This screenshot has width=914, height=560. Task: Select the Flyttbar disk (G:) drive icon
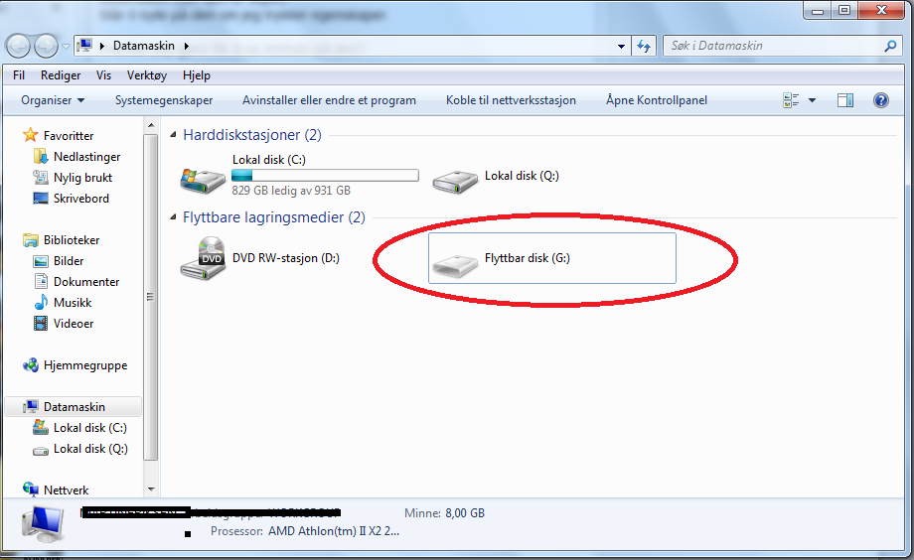point(455,266)
